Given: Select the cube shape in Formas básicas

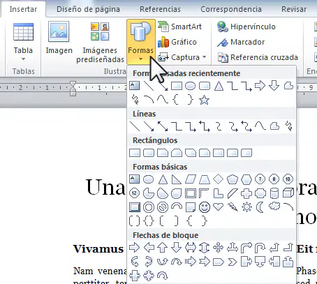Looking at the screenshot, I should [x=288, y=193].
